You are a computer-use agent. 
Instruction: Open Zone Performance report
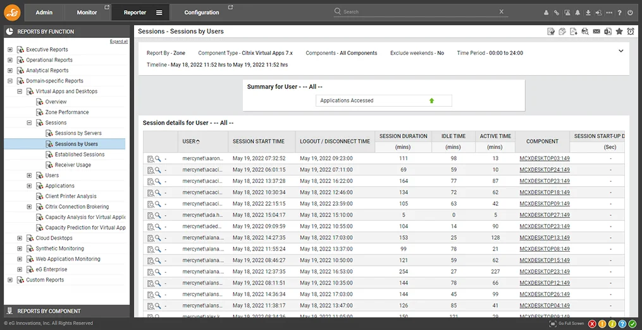[67, 112]
